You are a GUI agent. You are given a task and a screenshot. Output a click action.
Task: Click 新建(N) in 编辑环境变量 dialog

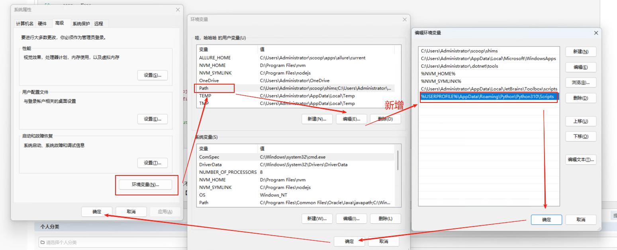581,52
